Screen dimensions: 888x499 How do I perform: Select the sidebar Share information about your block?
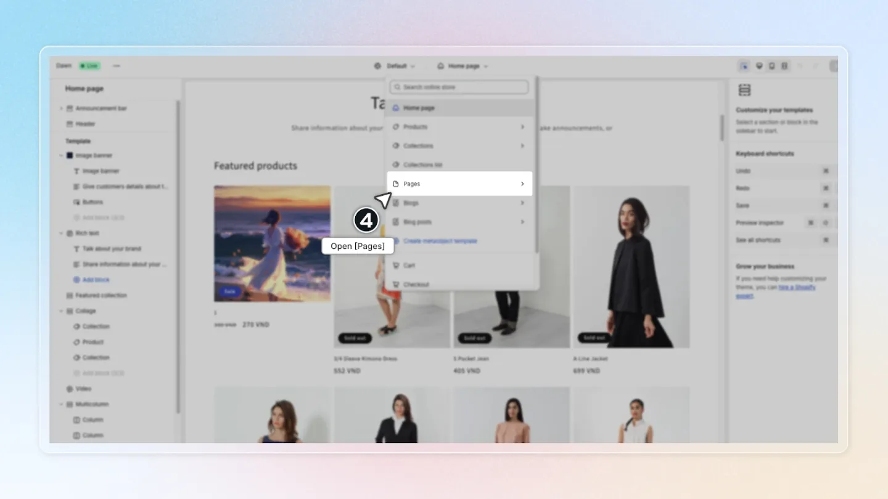pyautogui.click(x=125, y=264)
